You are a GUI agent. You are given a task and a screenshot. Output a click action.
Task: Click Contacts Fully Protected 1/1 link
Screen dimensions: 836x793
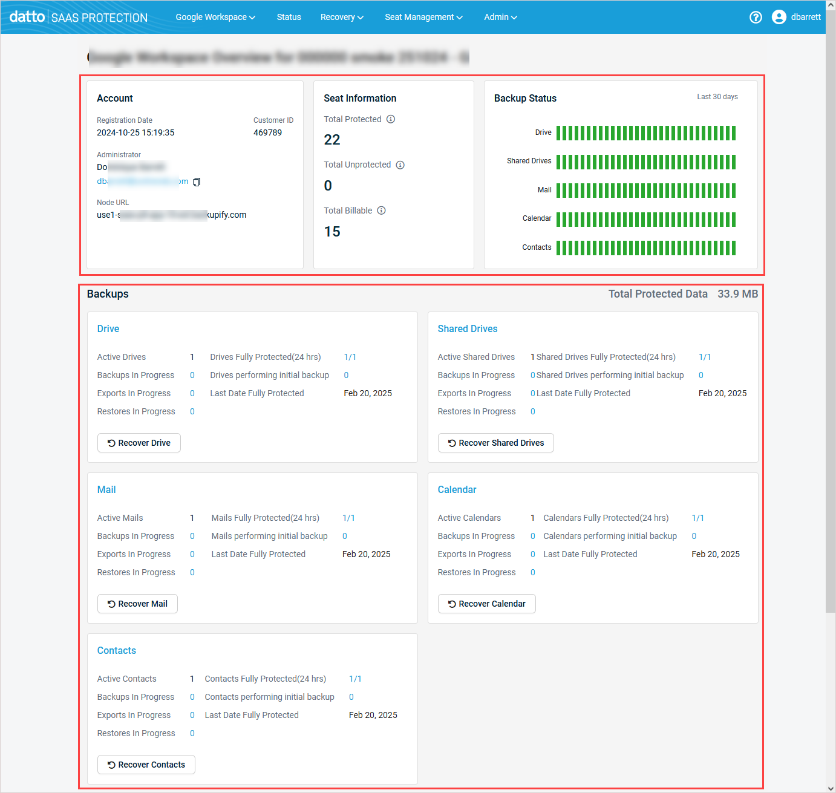click(356, 679)
